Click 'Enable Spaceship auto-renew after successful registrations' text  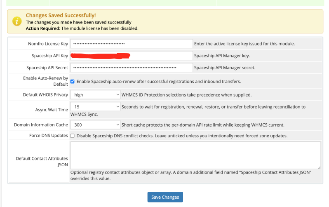pyautogui.click(x=159, y=82)
